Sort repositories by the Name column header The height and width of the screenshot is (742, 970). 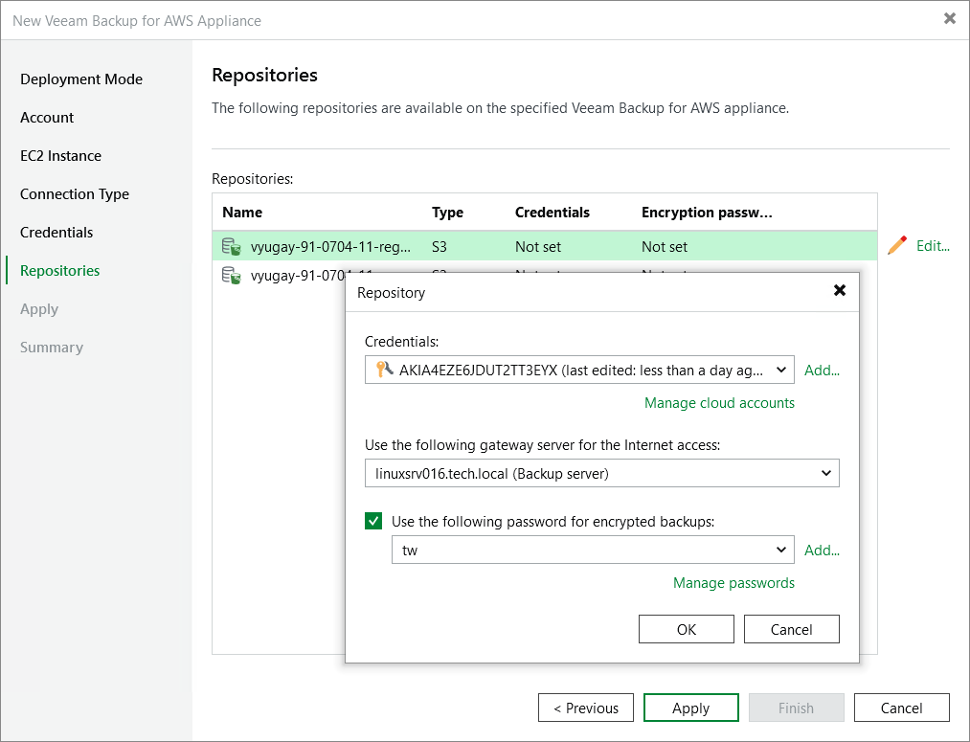(242, 212)
